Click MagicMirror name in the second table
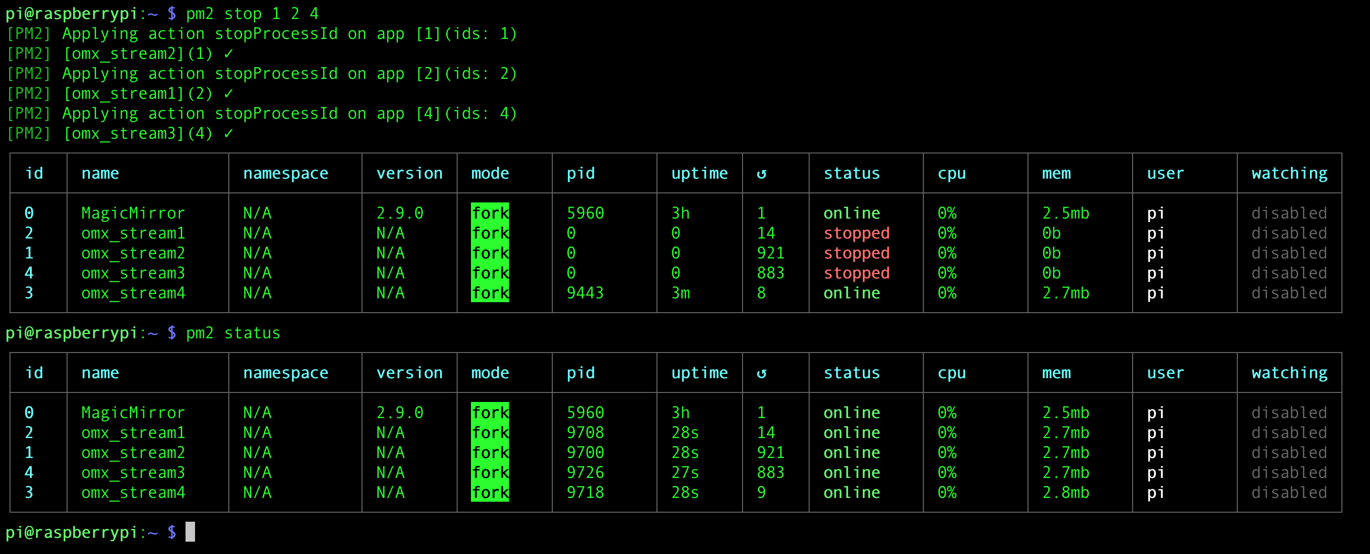1370x554 pixels. pyautogui.click(x=133, y=413)
